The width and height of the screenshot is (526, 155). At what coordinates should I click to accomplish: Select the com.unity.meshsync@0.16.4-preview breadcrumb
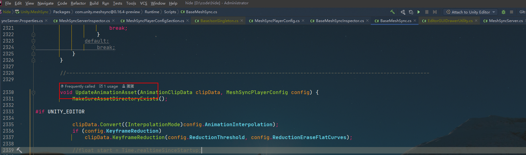(x=107, y=12)
